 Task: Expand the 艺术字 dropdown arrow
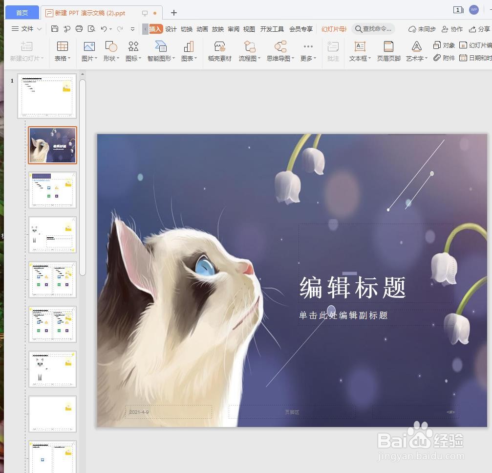(x=427, y=58)
